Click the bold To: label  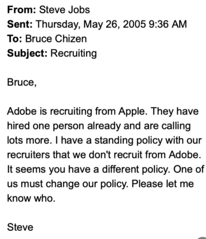click(15, 39)
